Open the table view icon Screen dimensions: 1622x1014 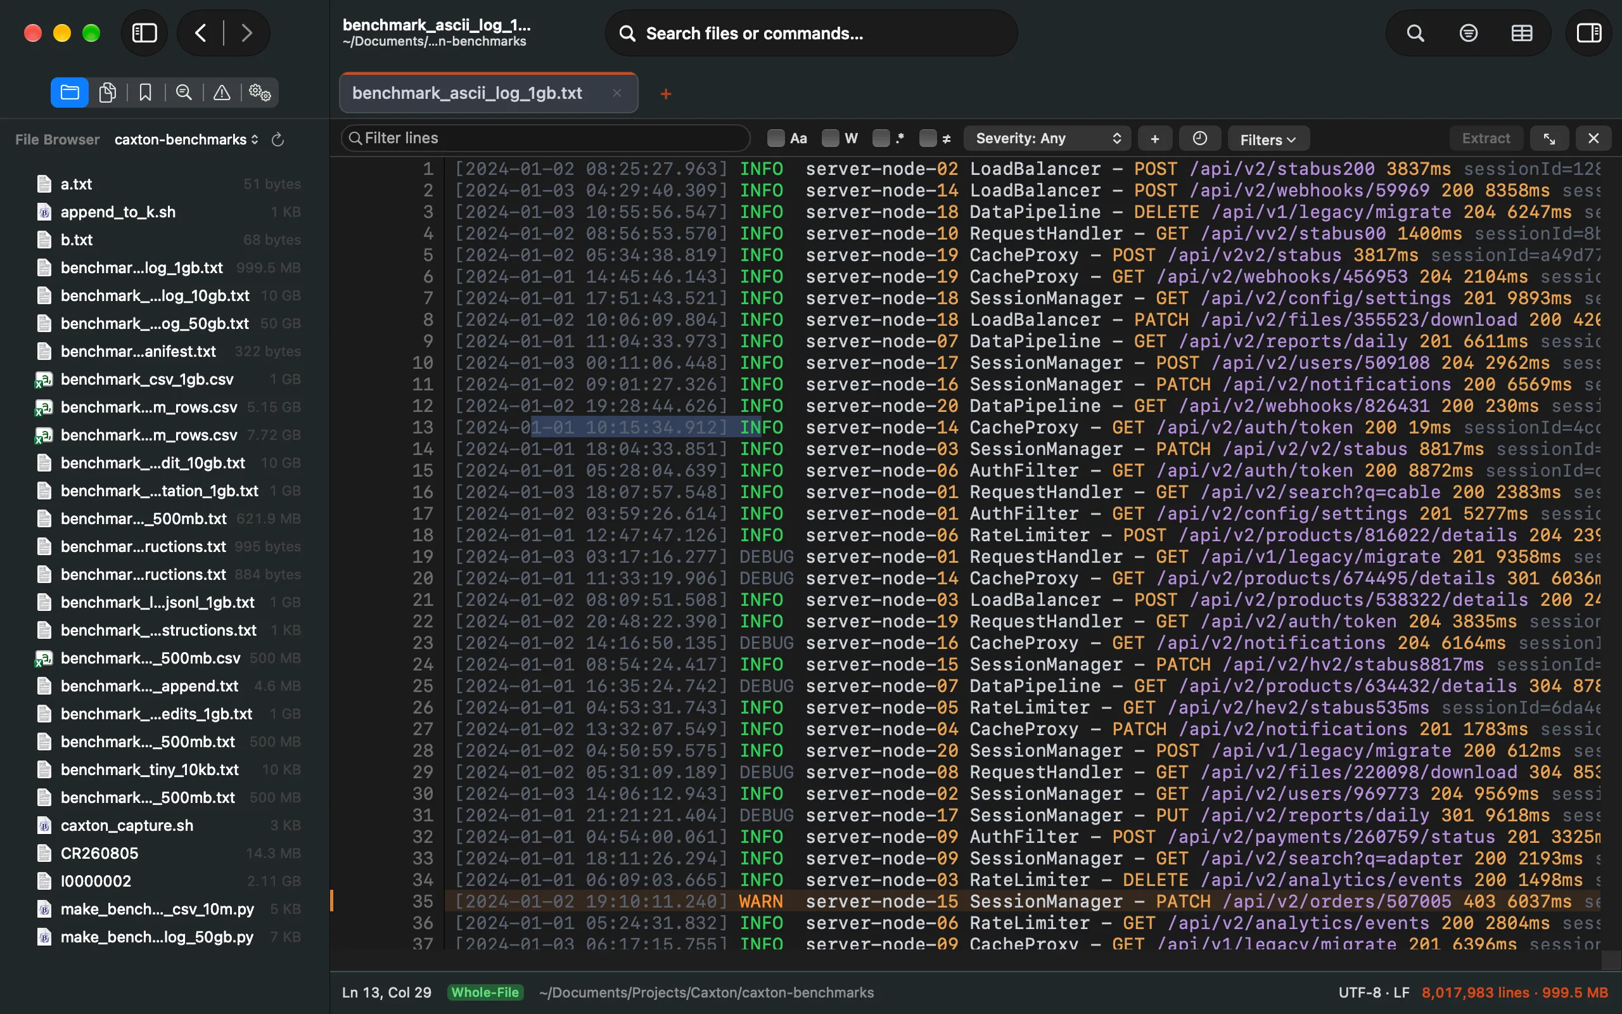click(x=1521, y=33)
